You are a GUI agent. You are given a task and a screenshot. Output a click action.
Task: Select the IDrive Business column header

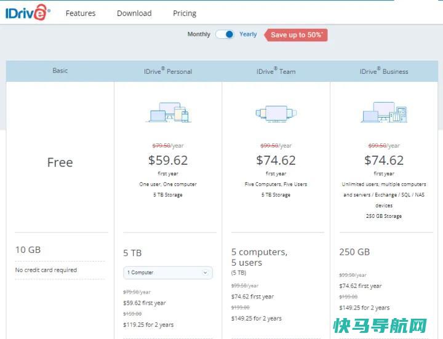tap(384, 71)
